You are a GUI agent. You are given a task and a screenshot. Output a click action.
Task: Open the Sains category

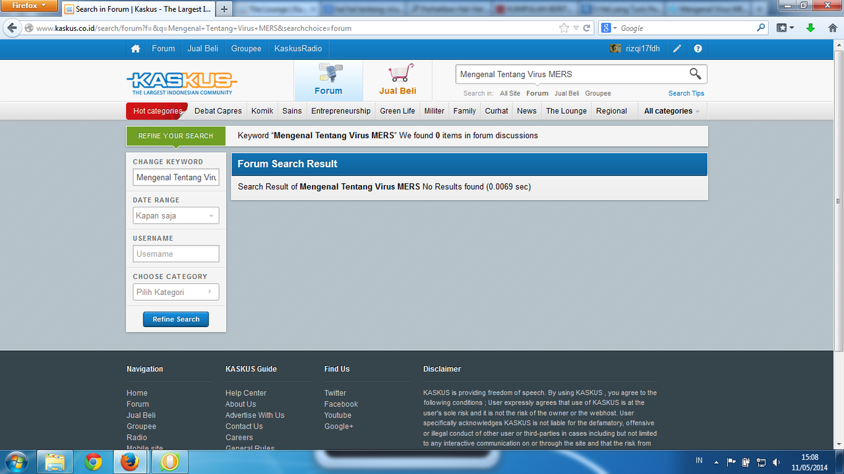(292, 111)
